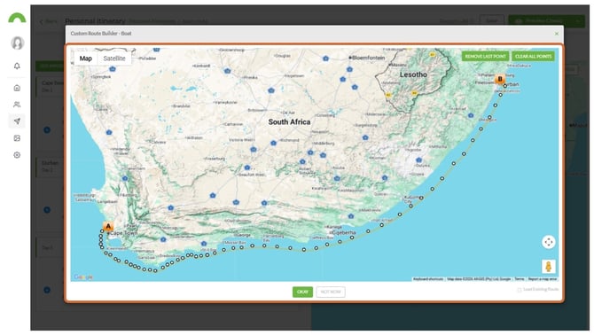Close the Custom Route Builder dialog
This screenshot has height=335, width=594.
[x=557, y=34]
